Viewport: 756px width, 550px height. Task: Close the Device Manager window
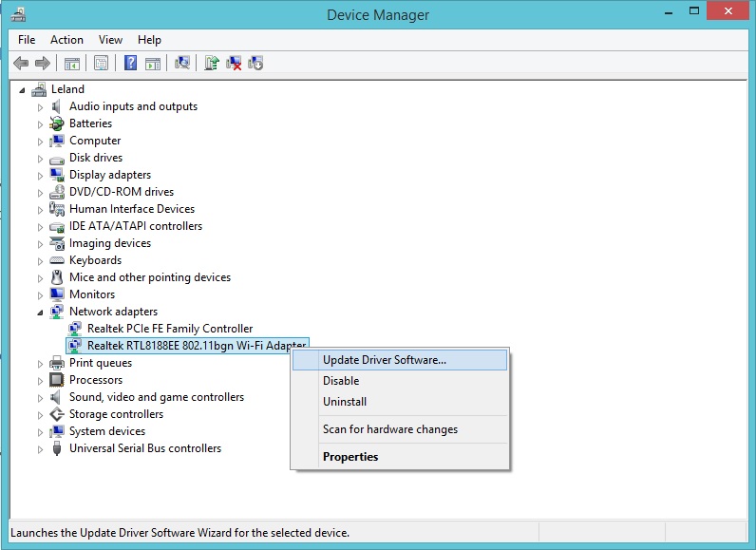(x=728, y=11)
